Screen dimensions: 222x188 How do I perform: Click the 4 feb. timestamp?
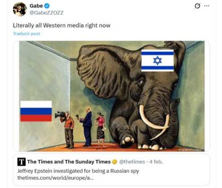tap(156, 162)
